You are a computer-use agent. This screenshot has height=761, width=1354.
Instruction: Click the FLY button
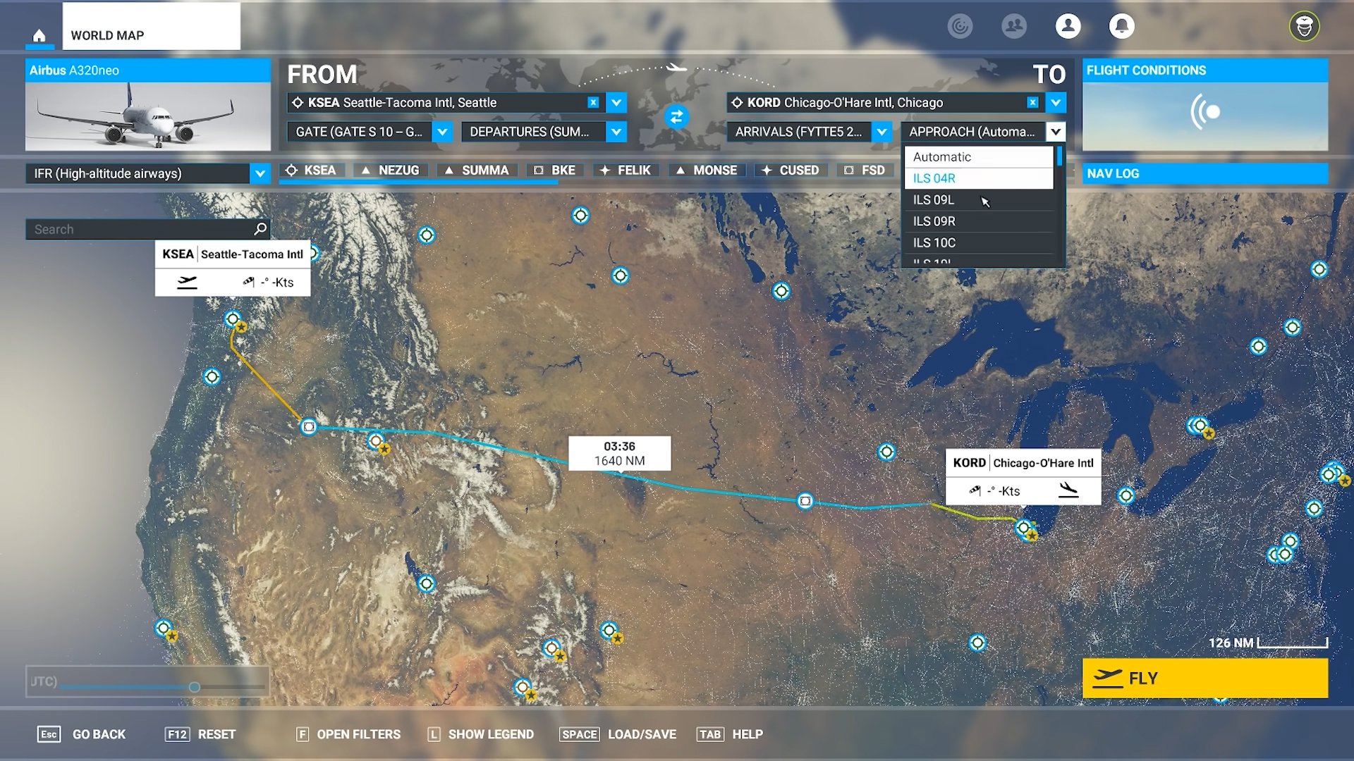pos(1204,678)
